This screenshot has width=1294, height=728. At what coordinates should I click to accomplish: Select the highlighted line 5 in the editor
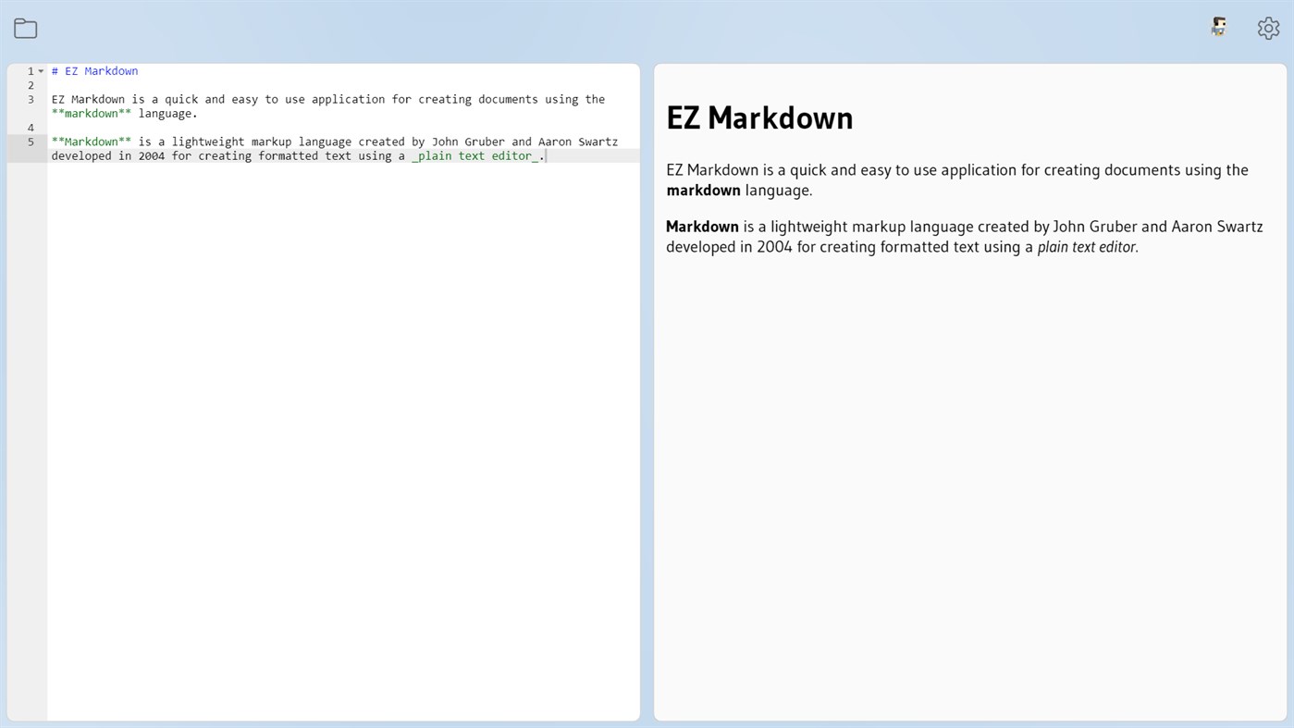pos(277,148)
